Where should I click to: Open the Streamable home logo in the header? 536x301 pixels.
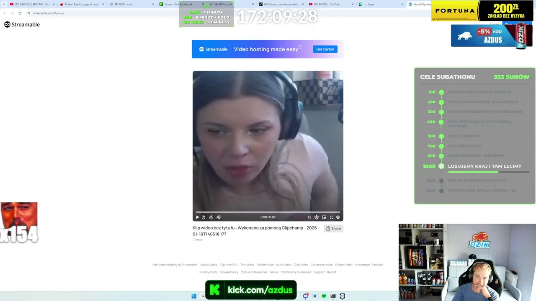(22, 25)
